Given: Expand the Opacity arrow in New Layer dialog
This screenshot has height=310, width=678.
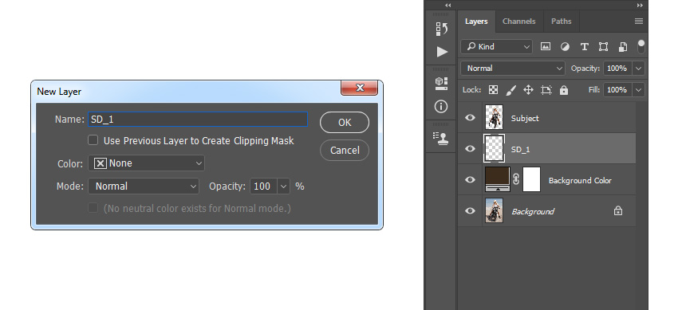Looking at the screenshot, I should (284, 186).
